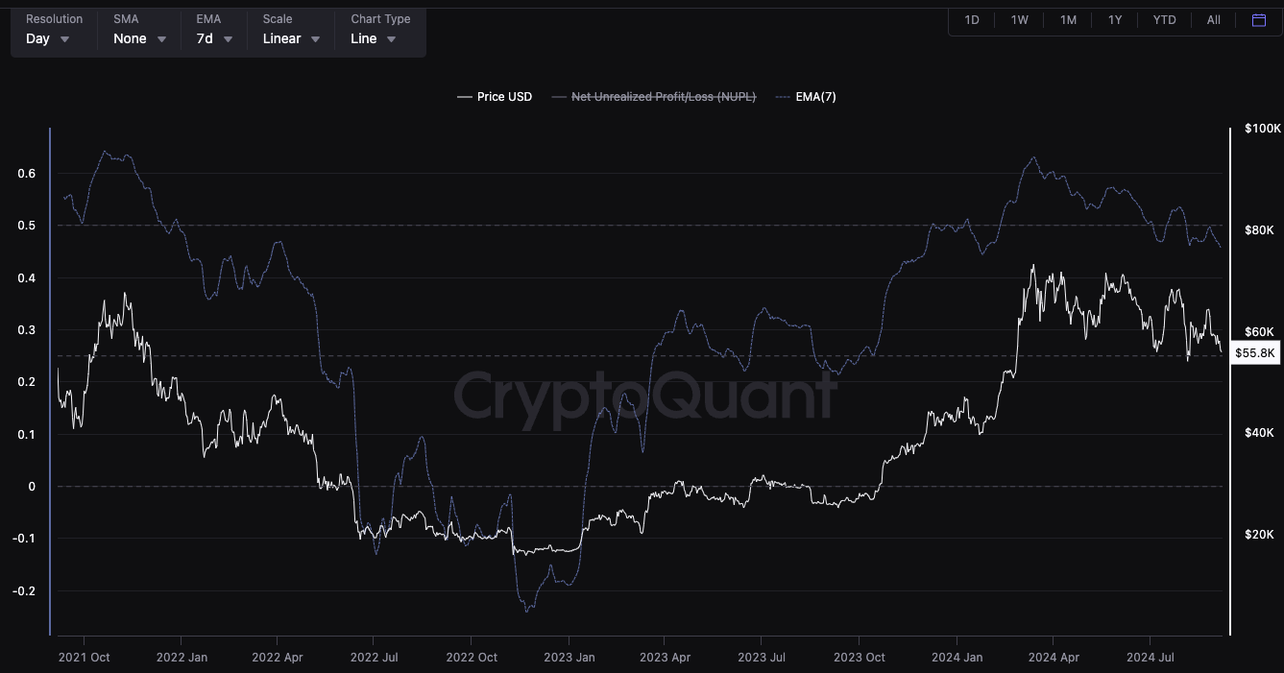This screenshot has width=1284, height=673.
Task: Click the 2022 Jul date marker
Action: [375, 658]
